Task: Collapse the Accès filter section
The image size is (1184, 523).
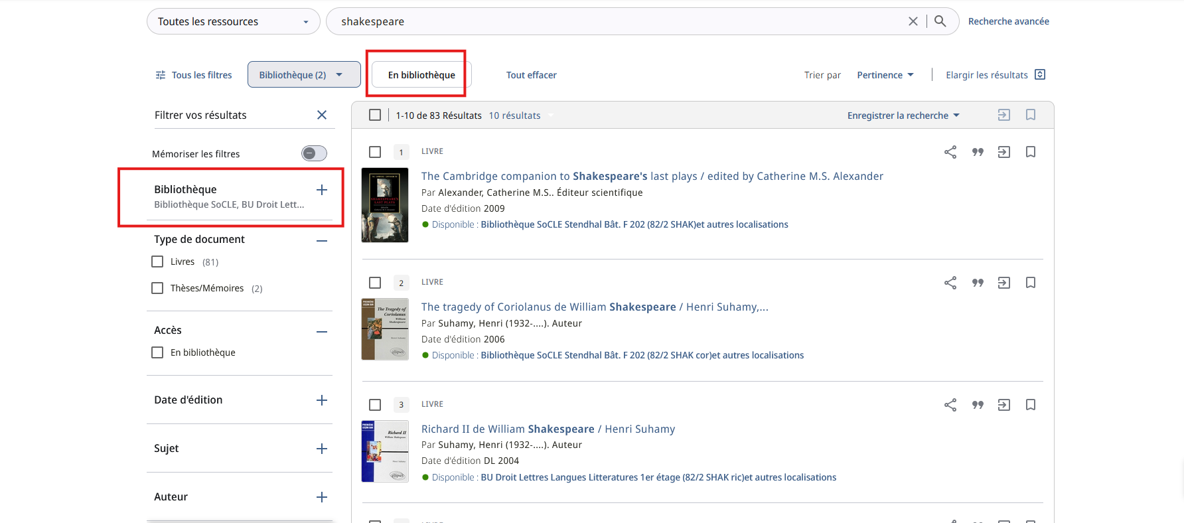Action: (322, 331)
